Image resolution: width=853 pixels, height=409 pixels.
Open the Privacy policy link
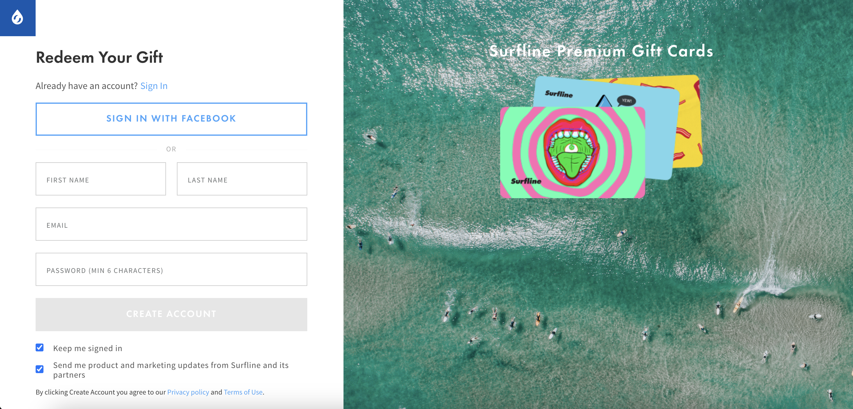coord(188,392)
